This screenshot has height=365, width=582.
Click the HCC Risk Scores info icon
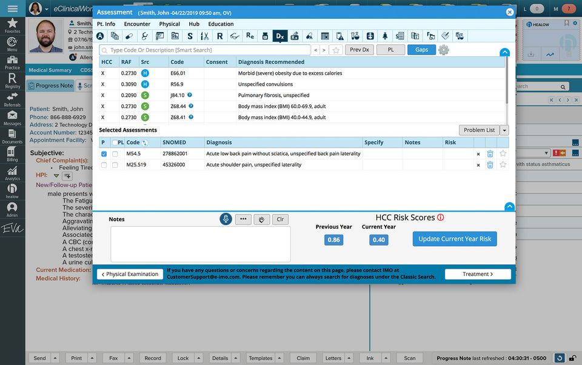[x=441, y=218]
